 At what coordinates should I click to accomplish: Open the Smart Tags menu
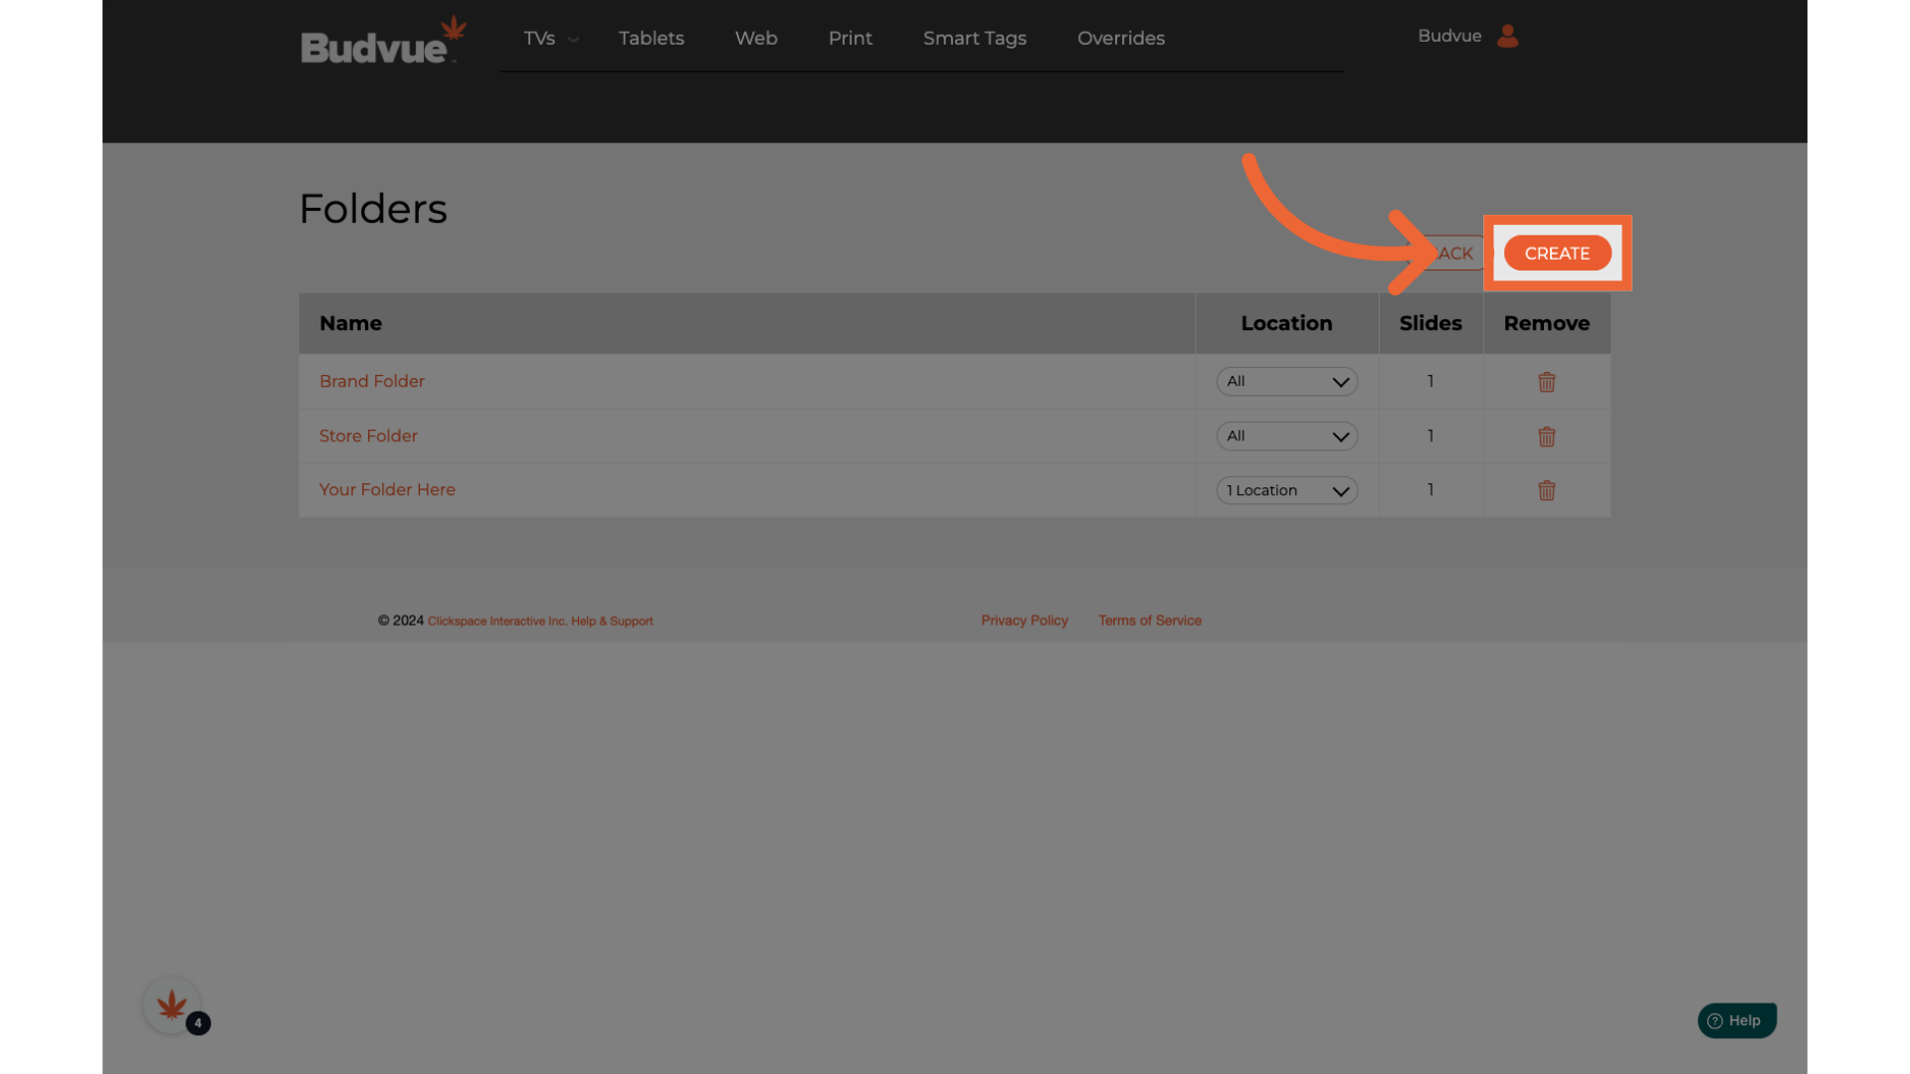[x=974, y=38]
